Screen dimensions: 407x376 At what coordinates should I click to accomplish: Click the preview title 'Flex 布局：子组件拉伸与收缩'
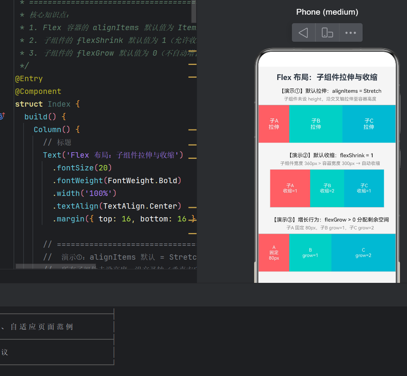327,77
